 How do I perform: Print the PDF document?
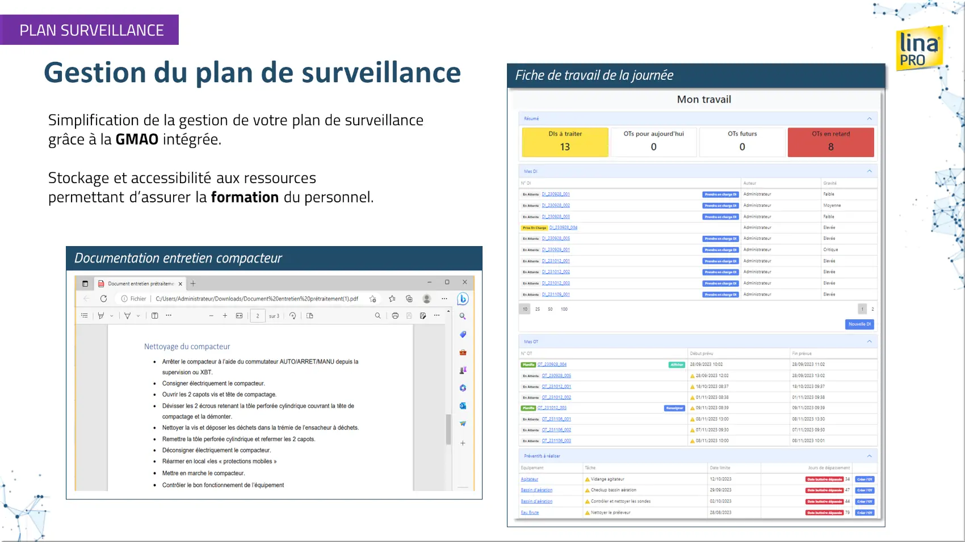[x=395, y=316]
